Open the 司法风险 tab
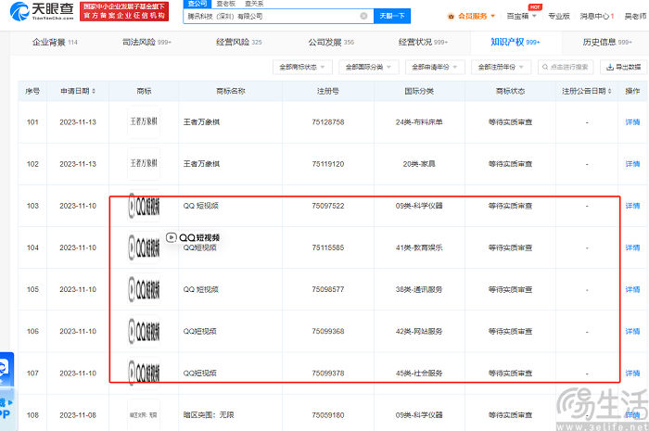The height and width of the screenshot is (431, 649). click(146, 43)
